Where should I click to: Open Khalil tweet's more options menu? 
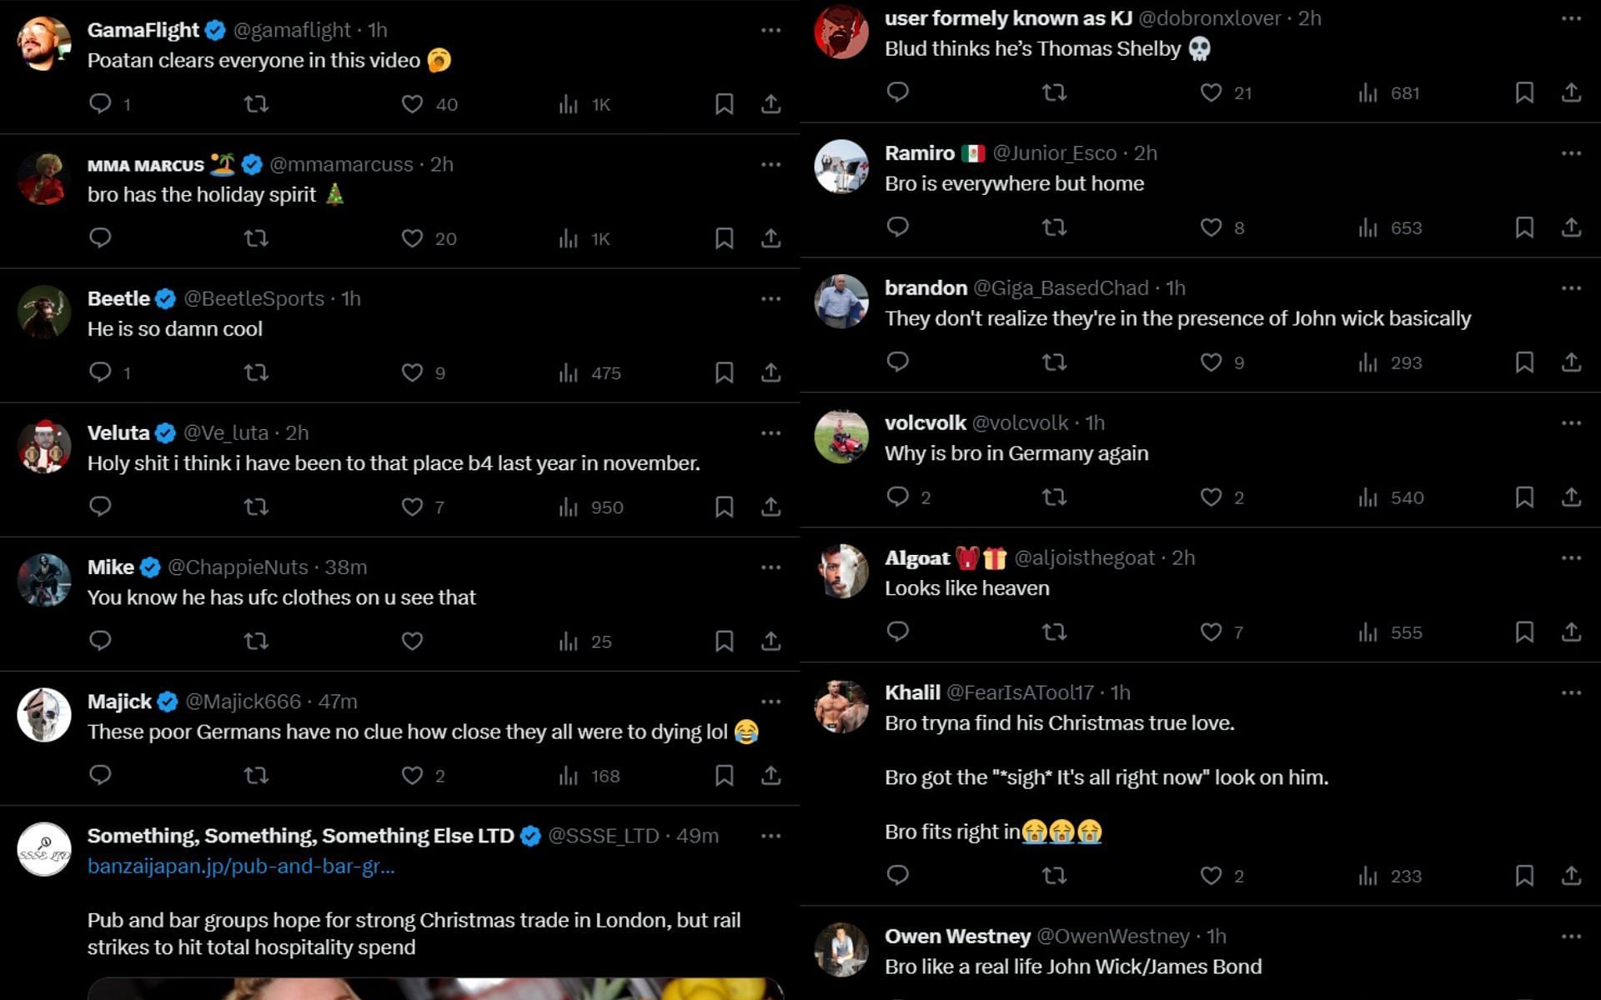pyautogui.click(x=1571, y=692)
